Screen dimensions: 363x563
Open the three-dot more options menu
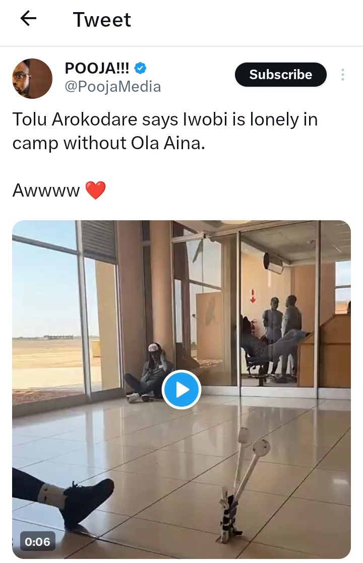[343, 74]
